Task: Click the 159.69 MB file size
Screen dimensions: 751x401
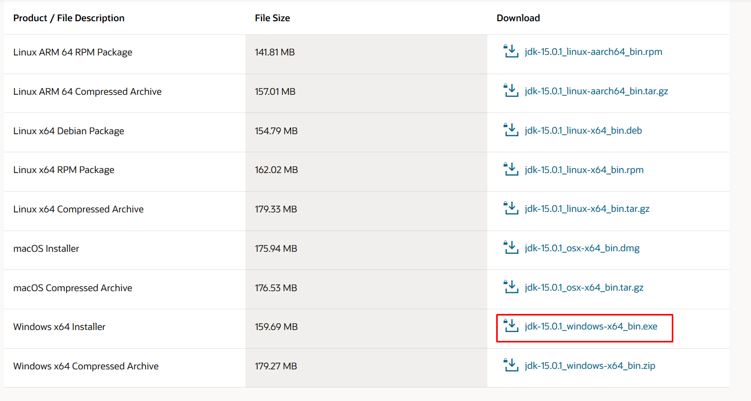Action: click(x=277, y=327)
